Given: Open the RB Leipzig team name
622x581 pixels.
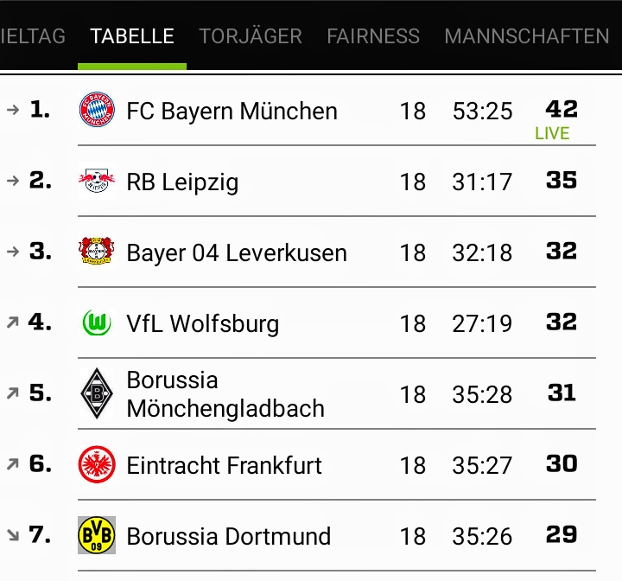Looking at the screenshot, I should [182, 182].
